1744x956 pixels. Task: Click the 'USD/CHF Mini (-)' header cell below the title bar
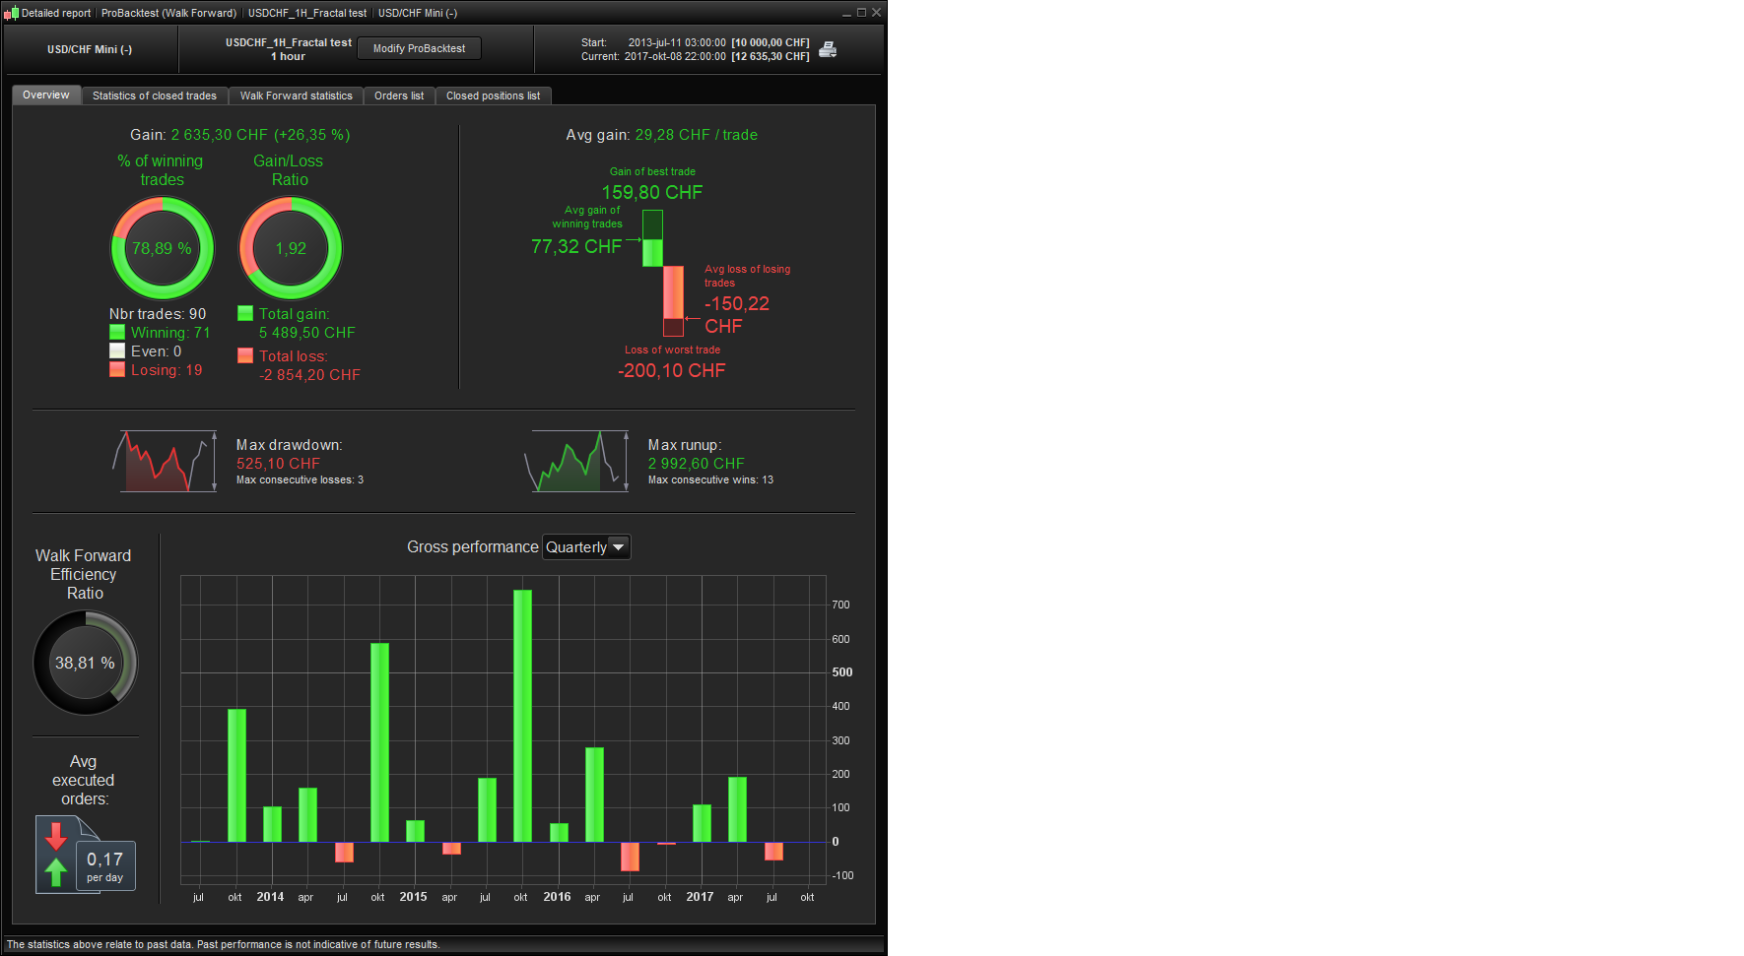point(90,49)
